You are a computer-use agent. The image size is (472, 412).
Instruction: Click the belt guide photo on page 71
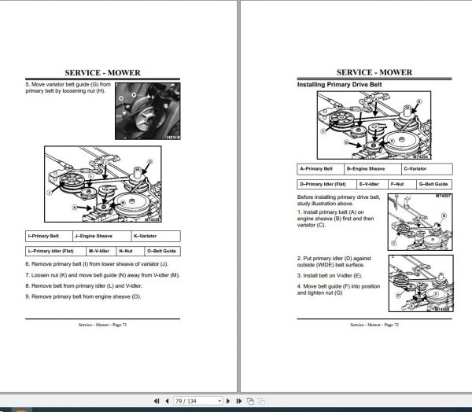[148, 111]
